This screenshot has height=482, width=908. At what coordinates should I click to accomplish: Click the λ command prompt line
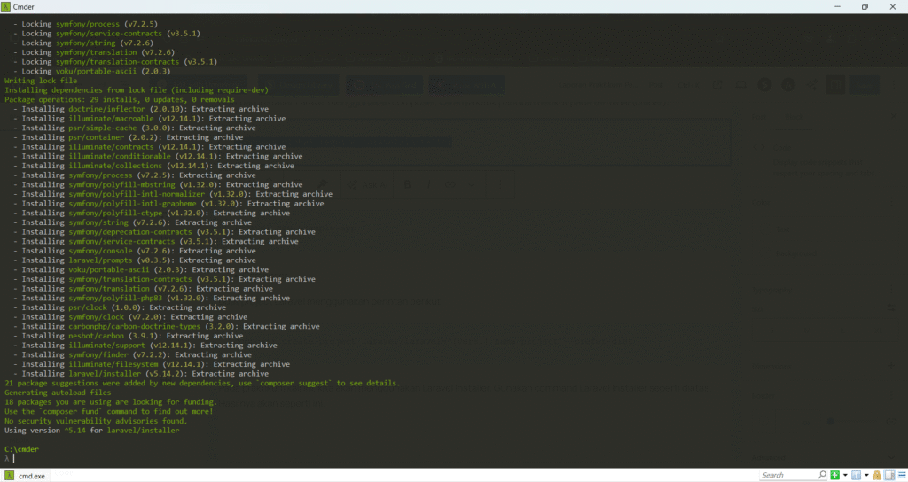pyautogui.click(x=11, y=459)
